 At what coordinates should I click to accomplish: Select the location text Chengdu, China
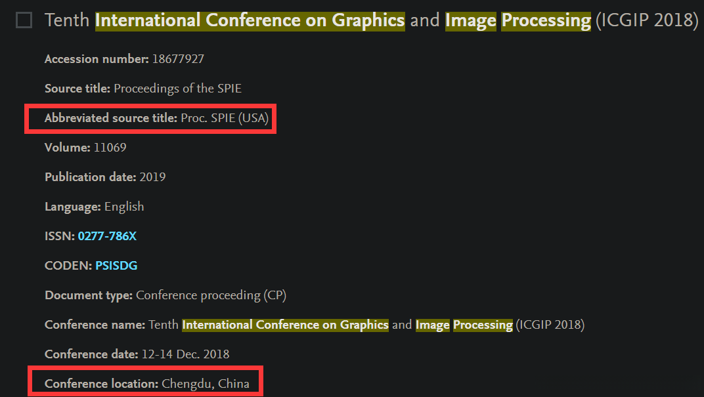[206, 384]
